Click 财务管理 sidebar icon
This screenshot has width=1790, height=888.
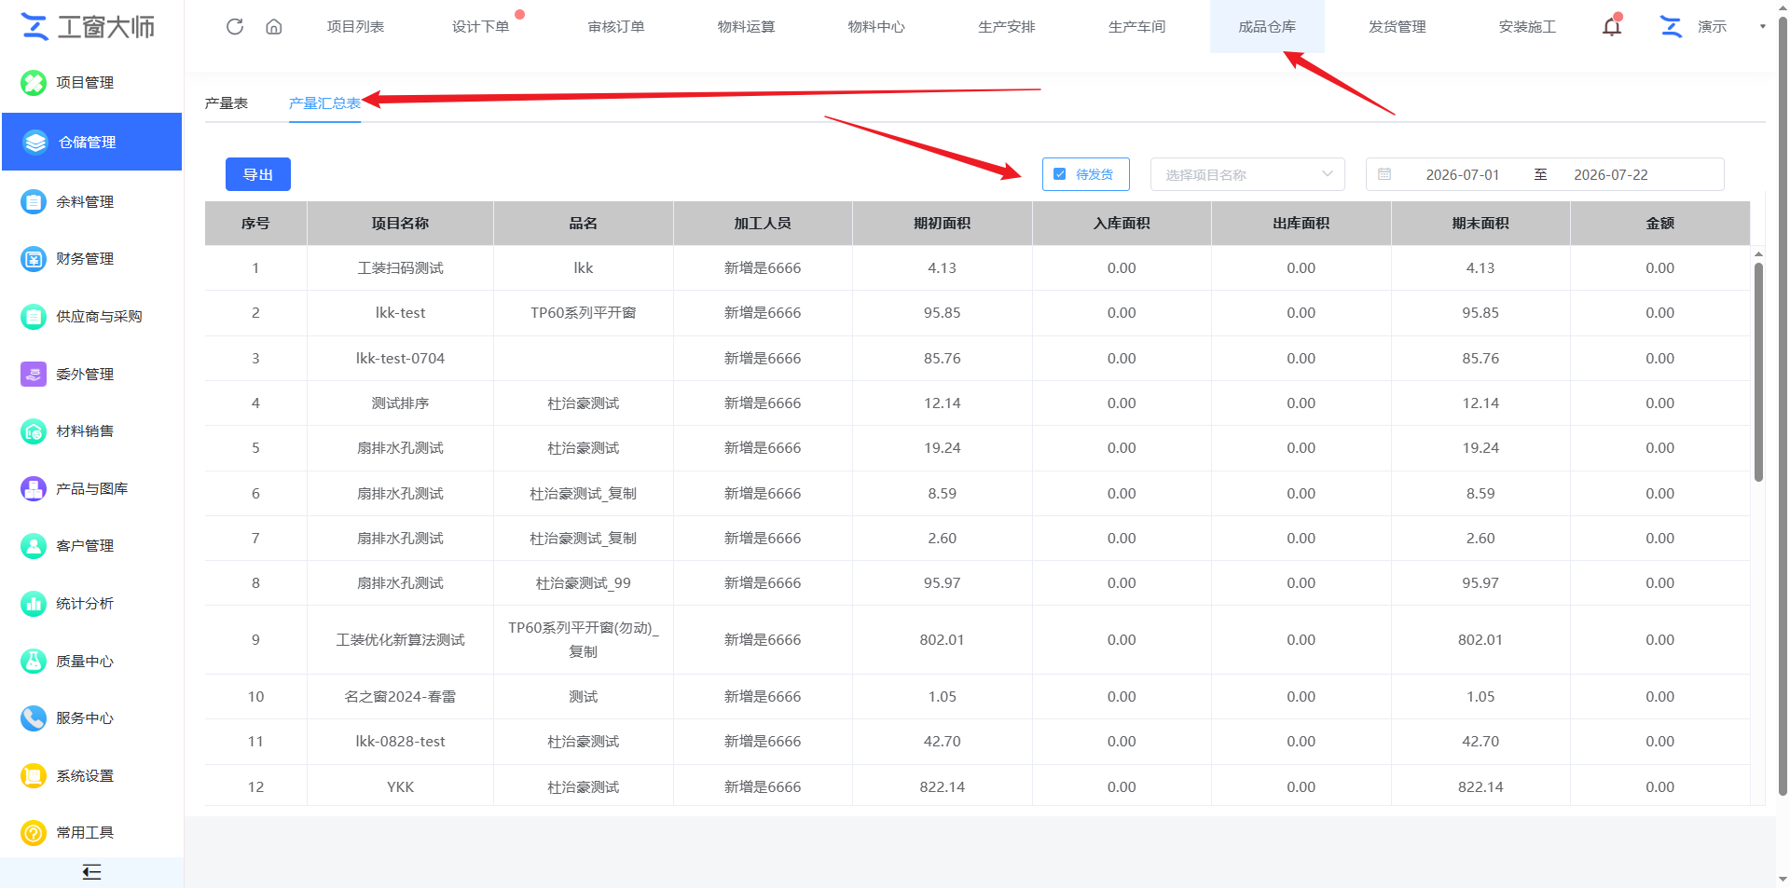[x=34, y=259]
